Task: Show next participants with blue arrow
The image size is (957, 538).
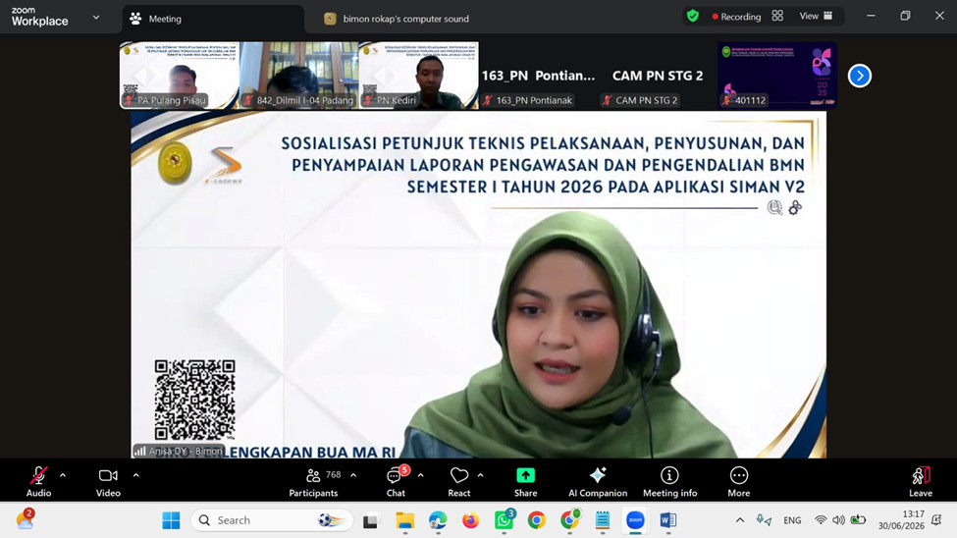Action: click(860, 76)
